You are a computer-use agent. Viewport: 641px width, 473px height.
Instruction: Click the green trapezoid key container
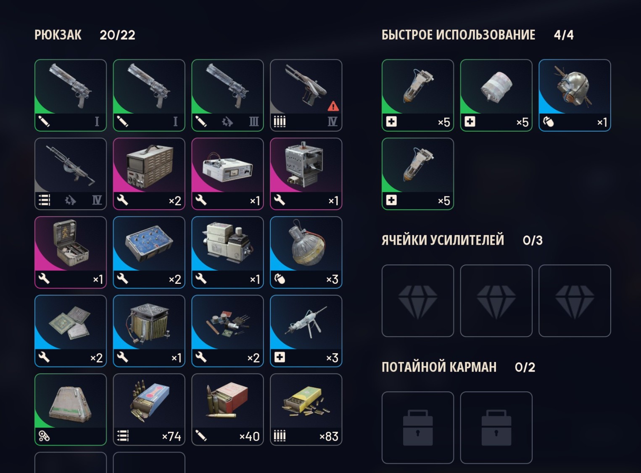[71, 410]
